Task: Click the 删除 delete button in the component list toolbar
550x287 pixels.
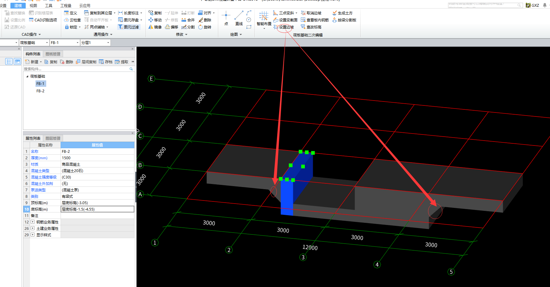Action: click(x=67, y=62)
